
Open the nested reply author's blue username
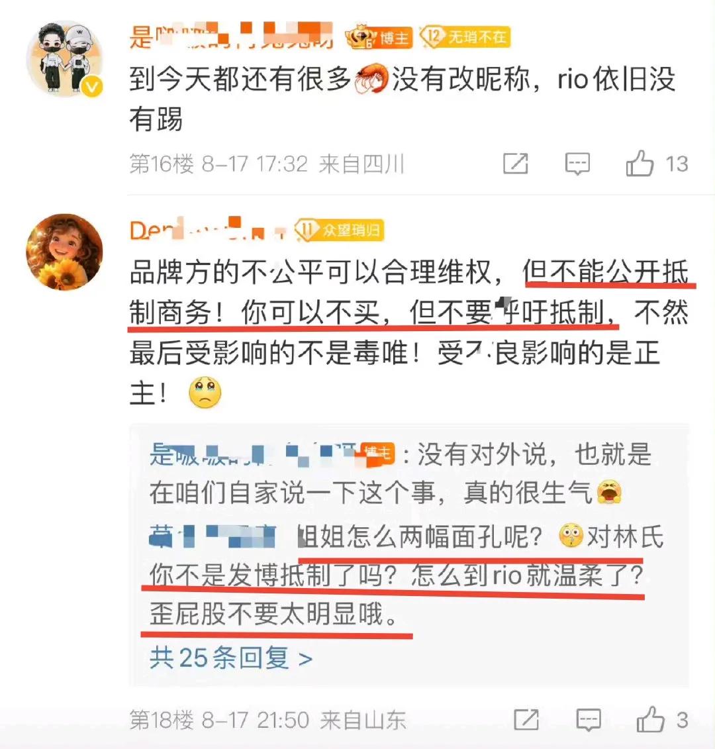(254, 454)
